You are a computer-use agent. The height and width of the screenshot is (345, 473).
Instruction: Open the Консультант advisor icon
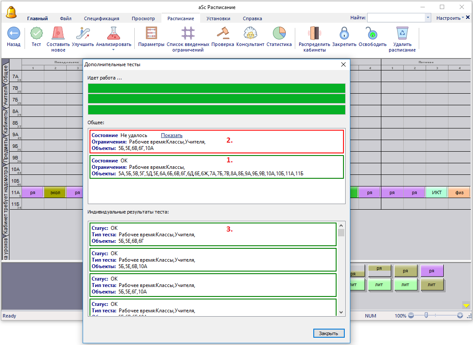tap(250, 34)
